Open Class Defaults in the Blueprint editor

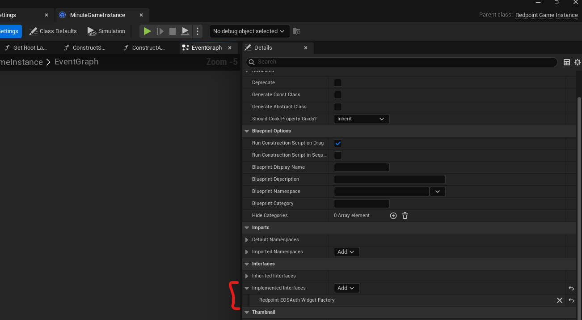52,31
